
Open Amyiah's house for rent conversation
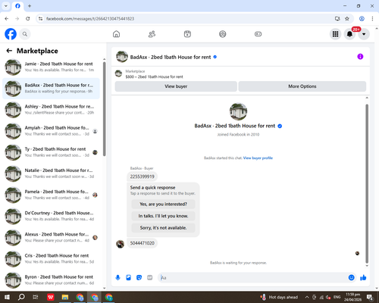coord(51,131)
